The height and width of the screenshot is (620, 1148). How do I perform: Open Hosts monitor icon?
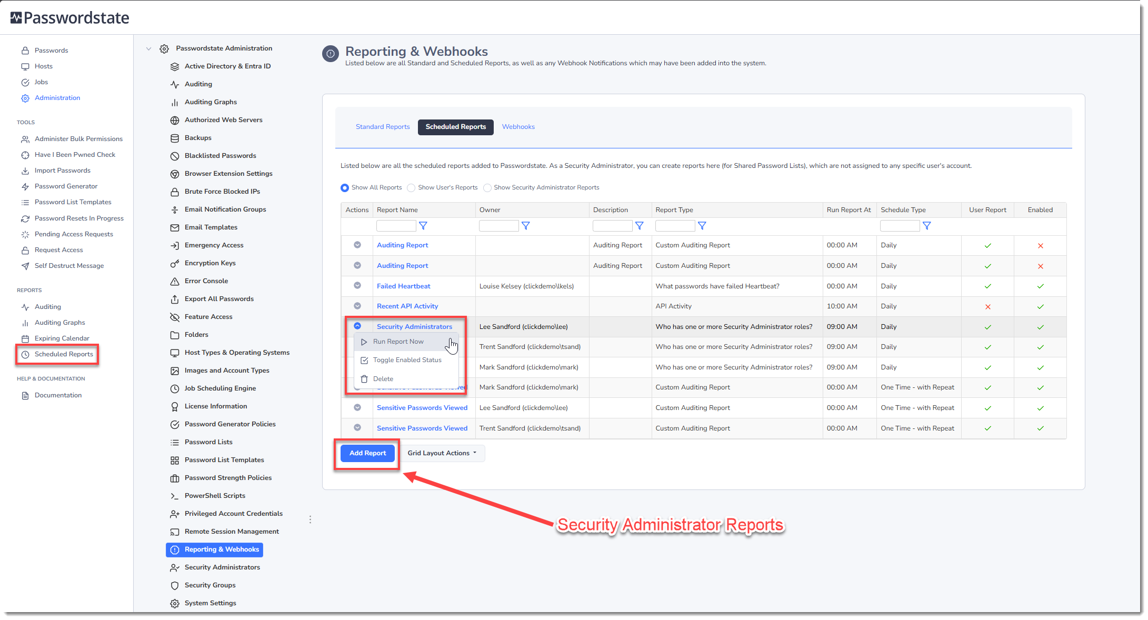tap(25, 66)
